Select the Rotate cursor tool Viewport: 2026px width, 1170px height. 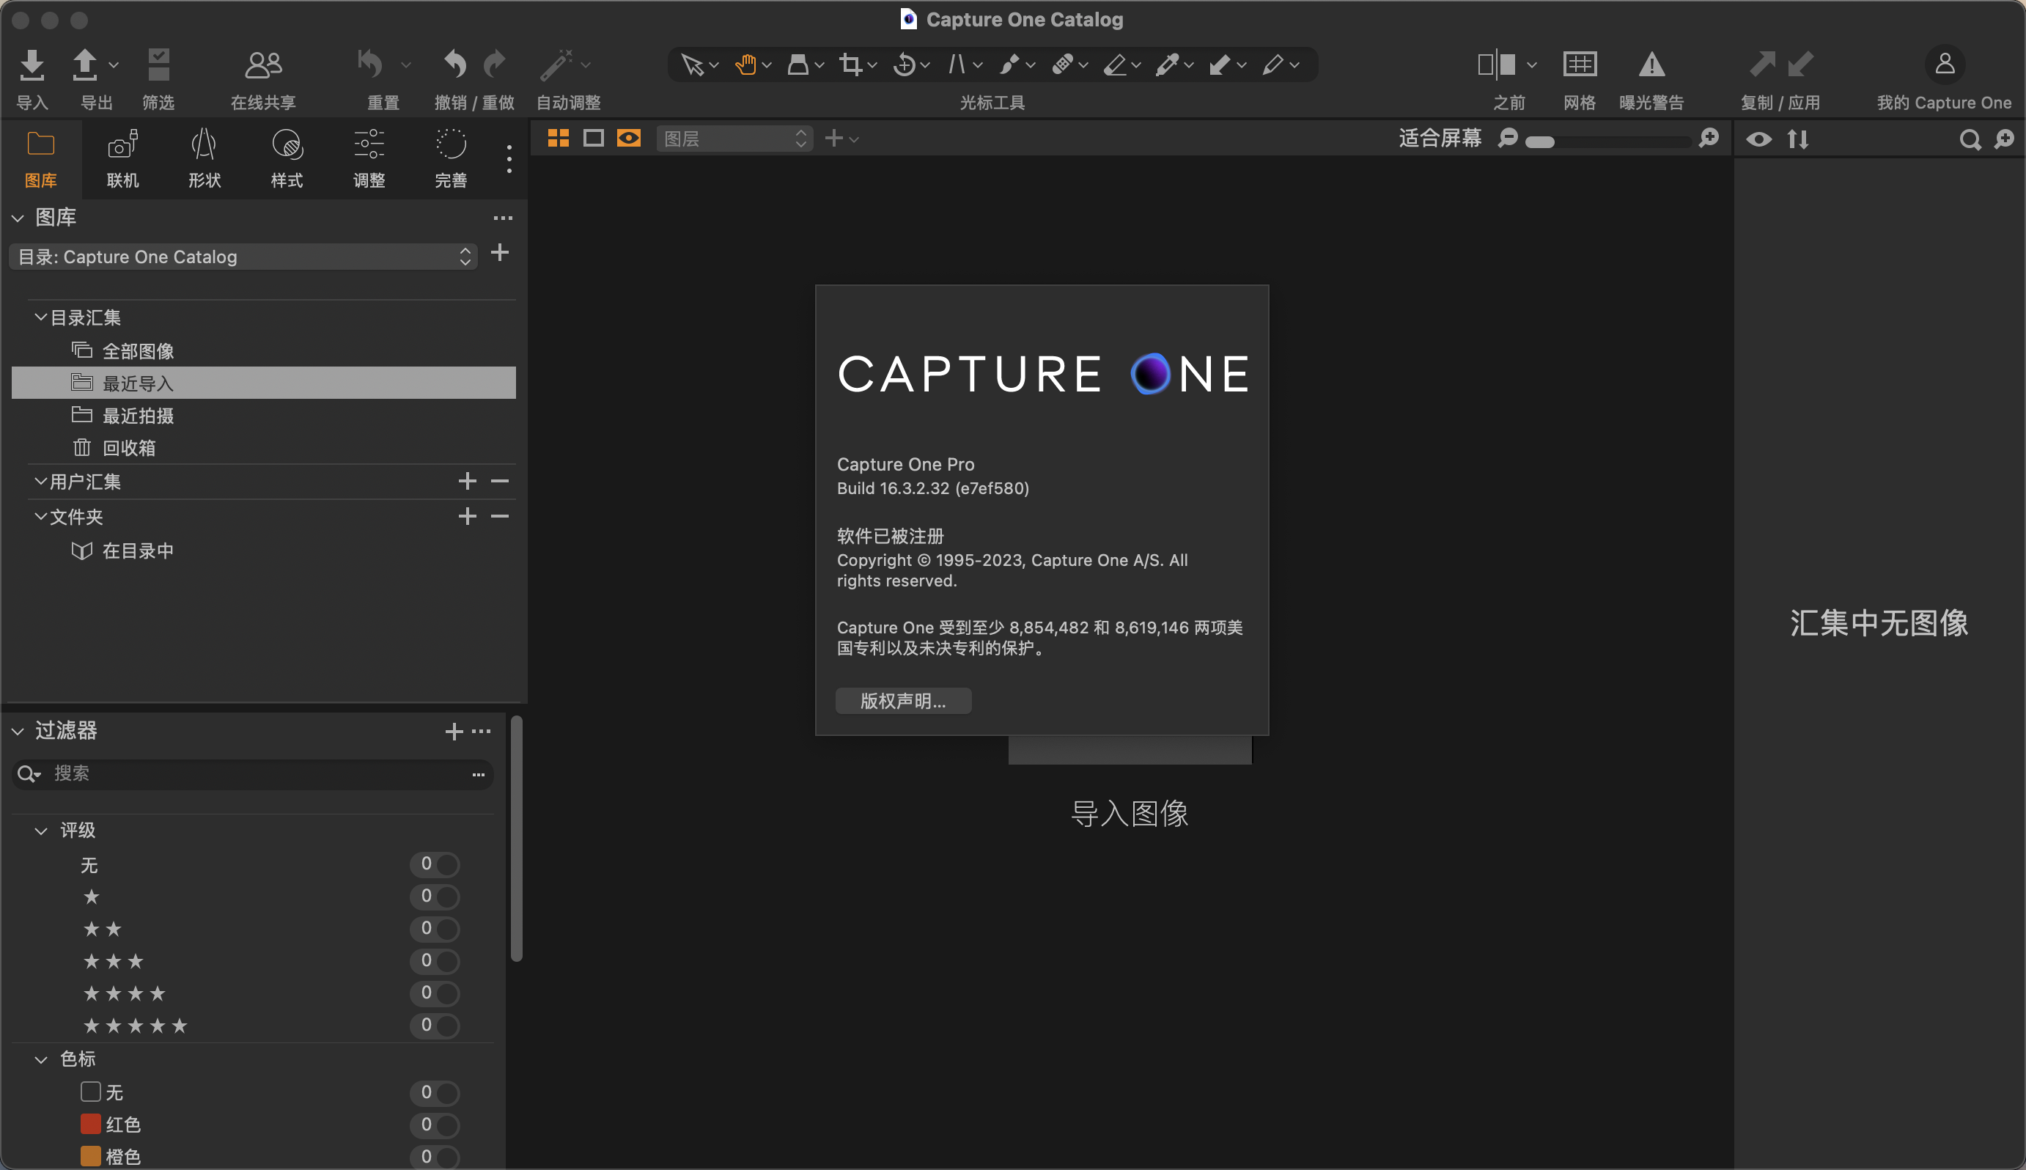(x=905, y=65)
